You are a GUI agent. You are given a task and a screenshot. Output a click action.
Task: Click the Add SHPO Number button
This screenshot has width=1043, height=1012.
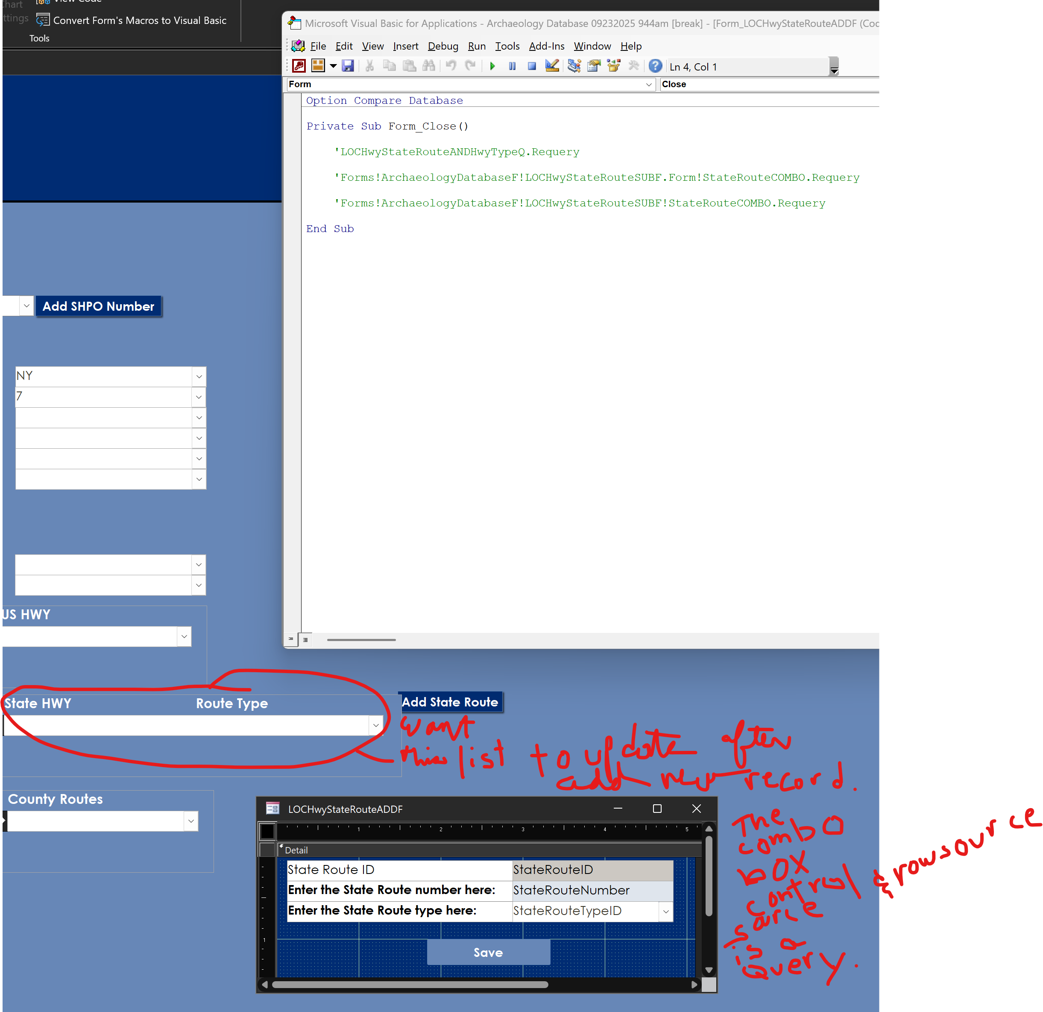98,306
